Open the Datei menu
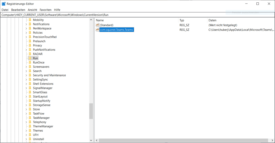The width and height of the screenshot is (275, 143). point(5,10)
